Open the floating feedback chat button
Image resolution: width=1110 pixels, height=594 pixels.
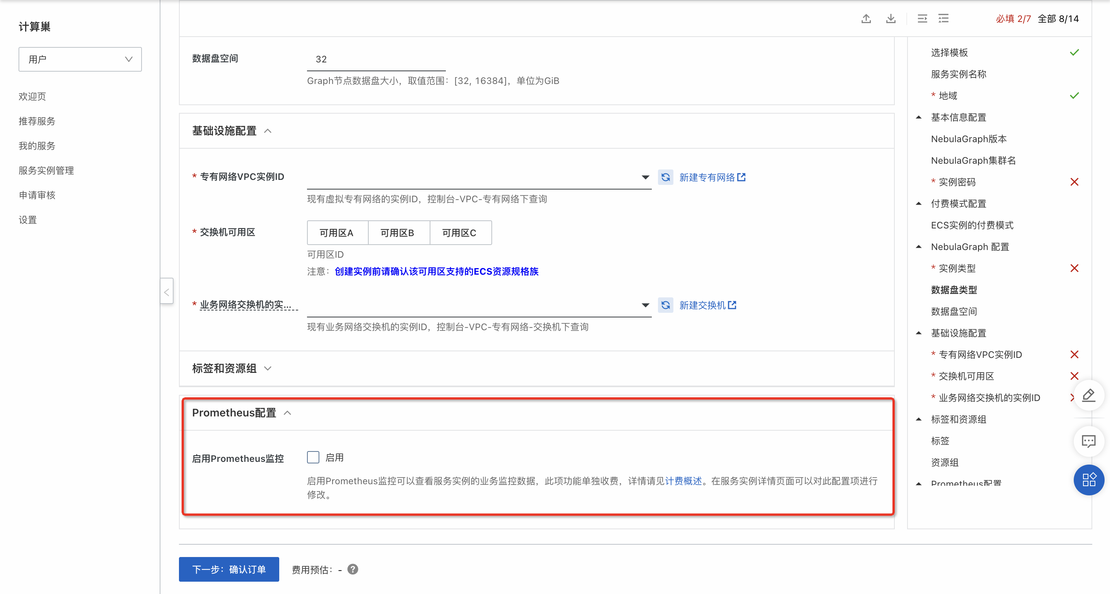coord(1088,441)
